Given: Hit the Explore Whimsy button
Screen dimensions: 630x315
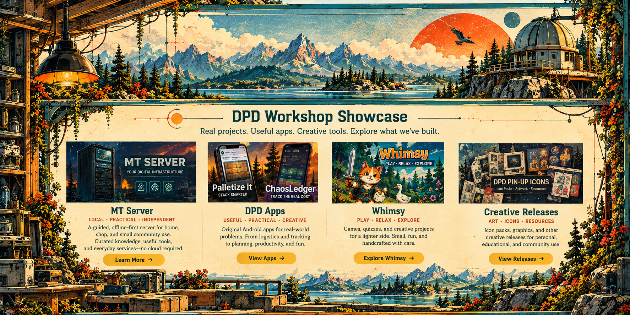Looking at the screenshot, I should click(x=389, y=258).
